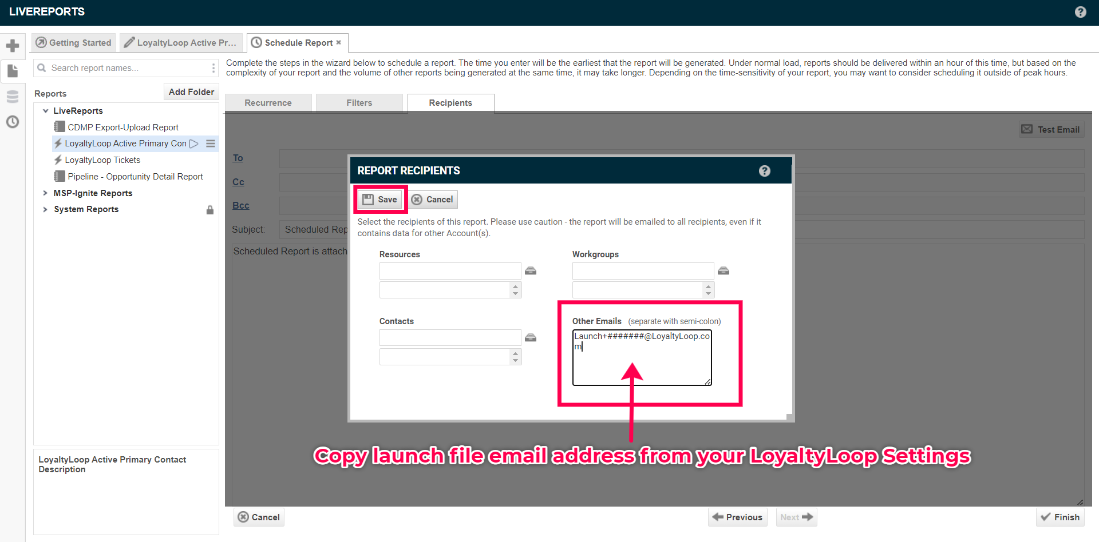The height and width of the screenshot is (542, 1099).
Task: Click the Workgroups picker tray icon
Action: coord(724,271)
